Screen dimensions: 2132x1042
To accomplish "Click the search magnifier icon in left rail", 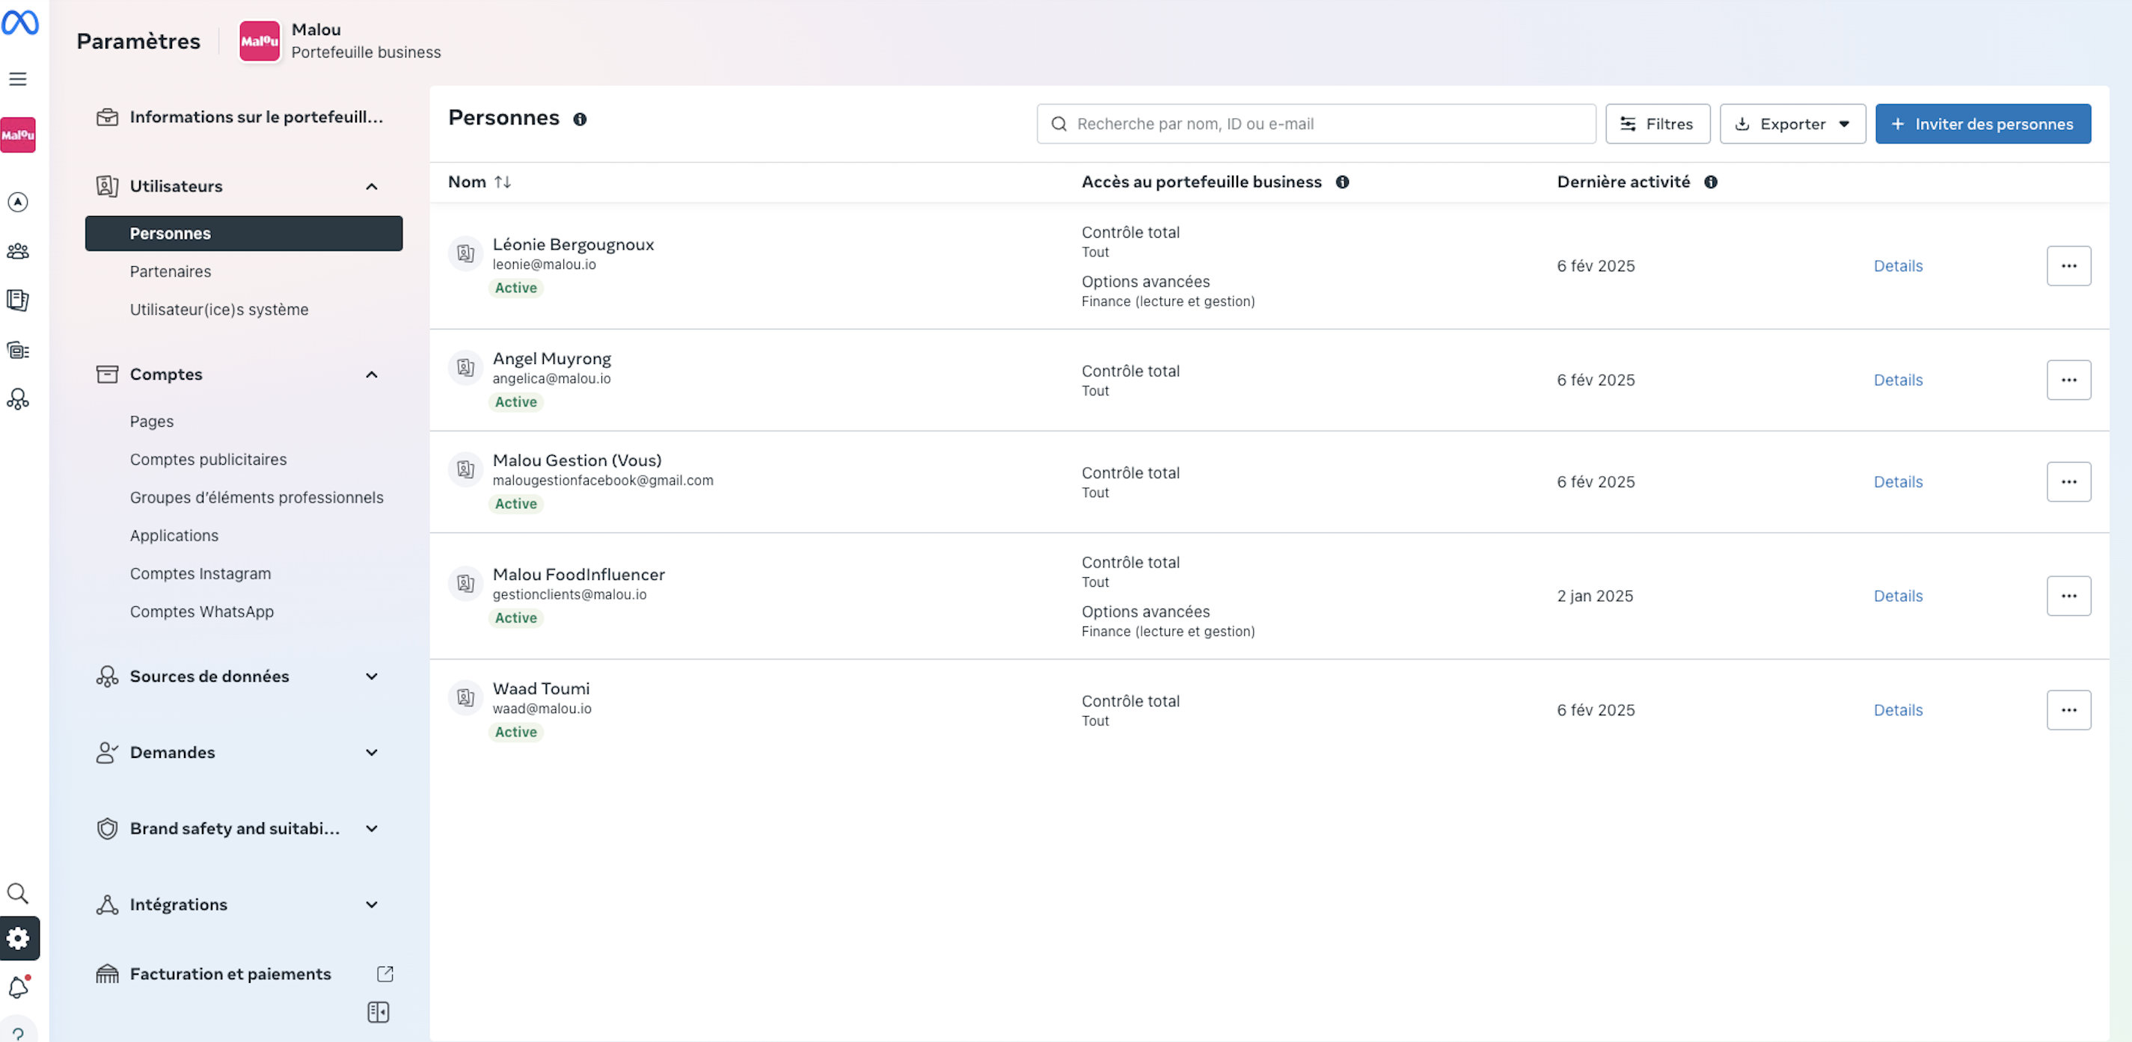I will 17,893.
